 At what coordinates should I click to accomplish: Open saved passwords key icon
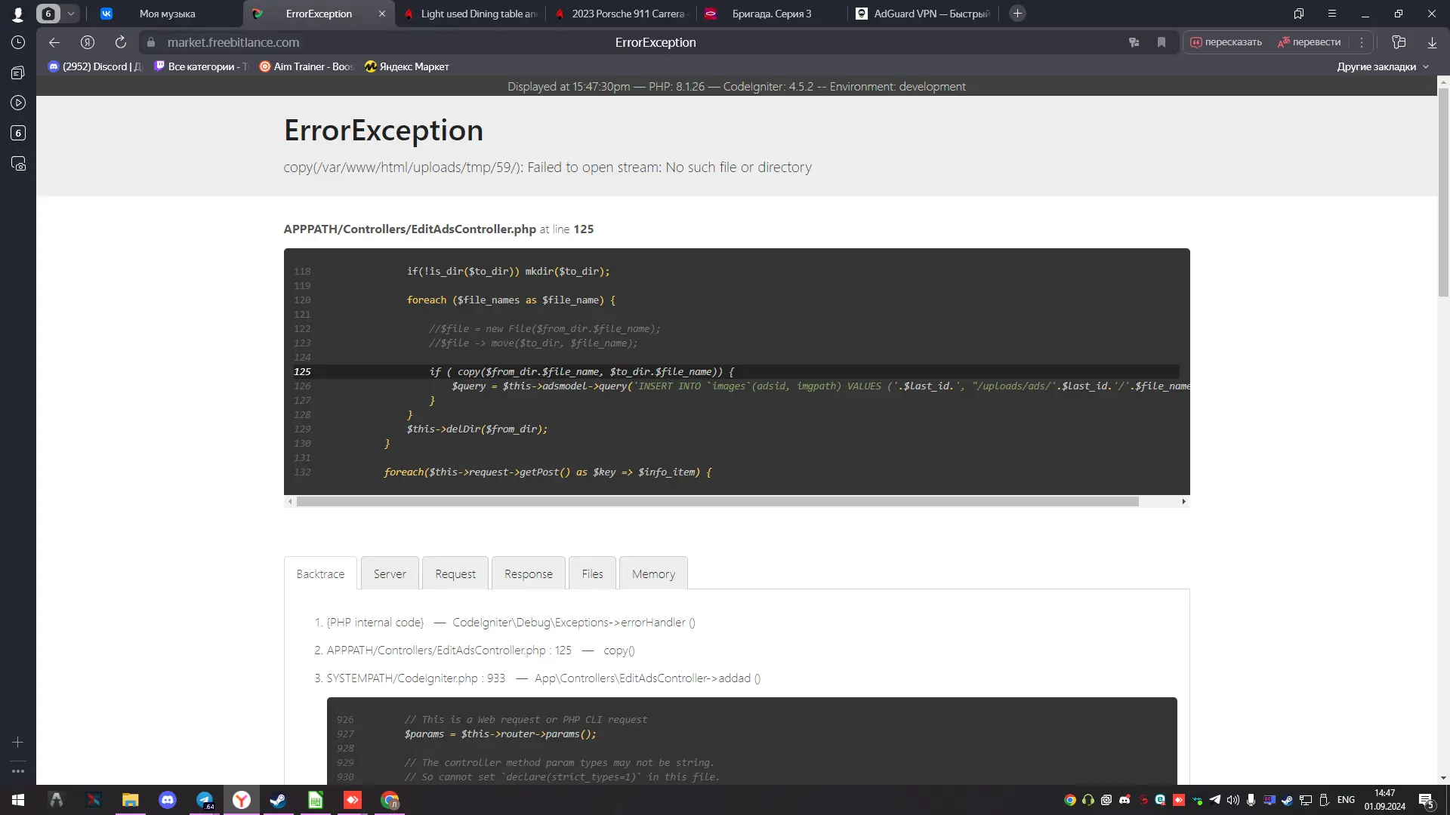tap(1134, 42)
